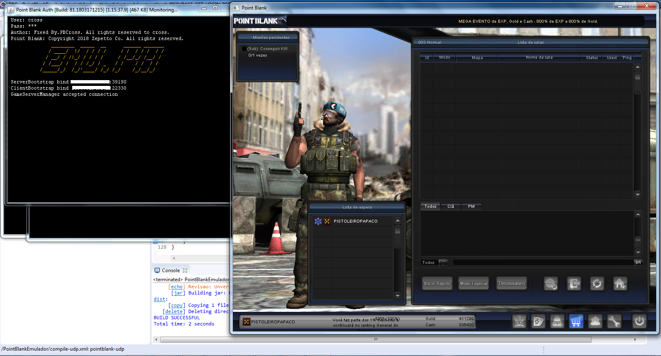Image resolution: width=661 pixels, height=356 pixels.
Task: Click waiting list scrollbar up arrow
Action: tap(397, 221)
